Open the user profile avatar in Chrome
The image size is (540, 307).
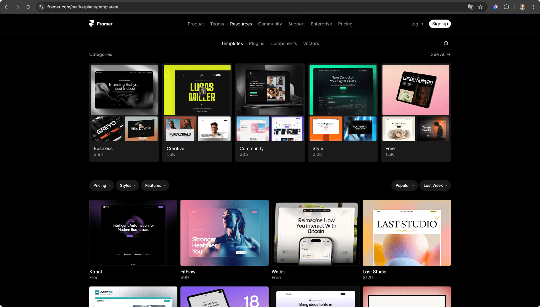[x=522, y=7]
